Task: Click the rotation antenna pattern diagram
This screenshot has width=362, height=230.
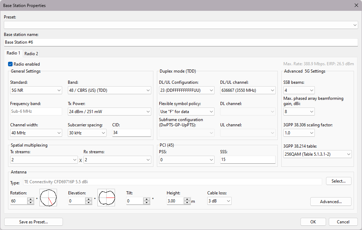Action: click(x=48, y=198)
